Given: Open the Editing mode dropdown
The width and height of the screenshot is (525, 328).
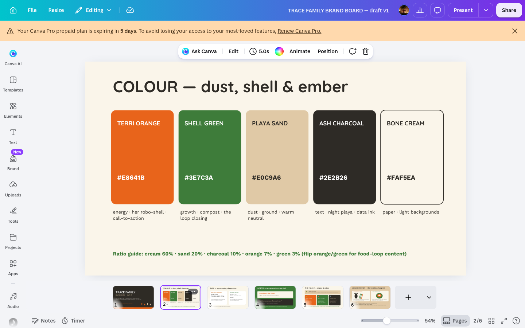Looking at the screenshot, I should click(93, 10).
